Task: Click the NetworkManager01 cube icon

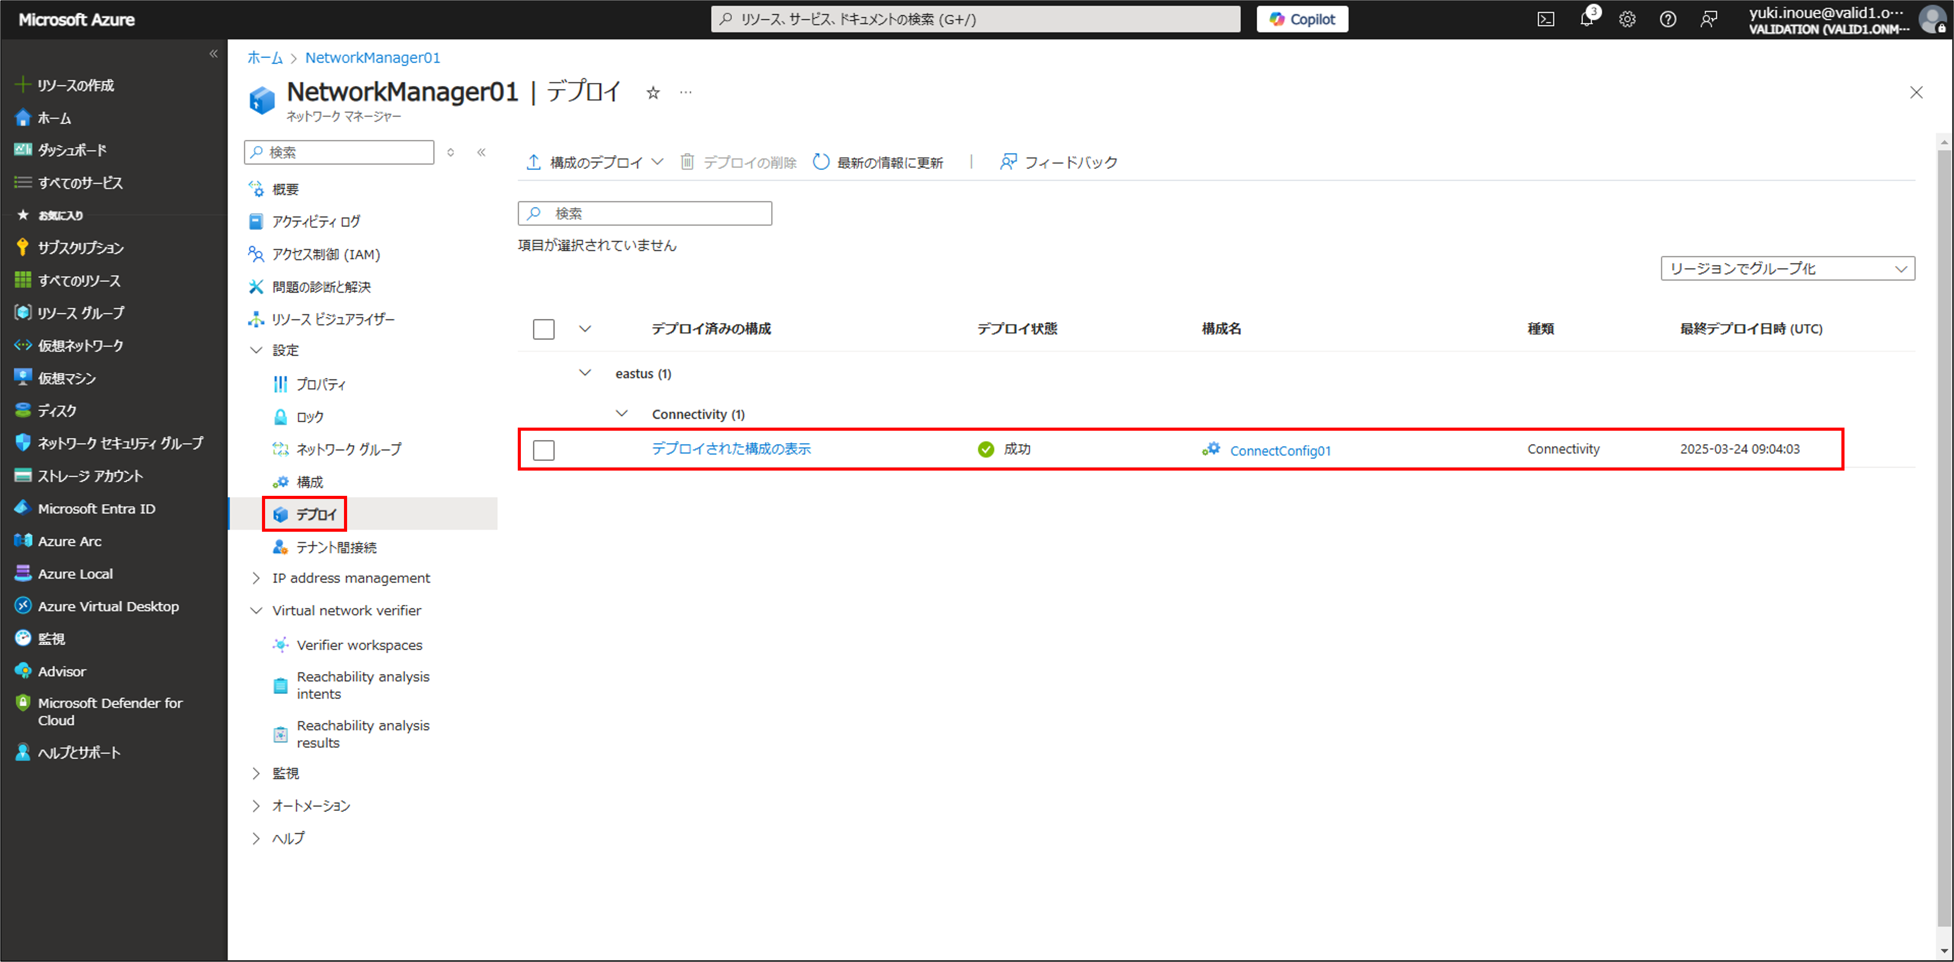Action: [262, 100]
